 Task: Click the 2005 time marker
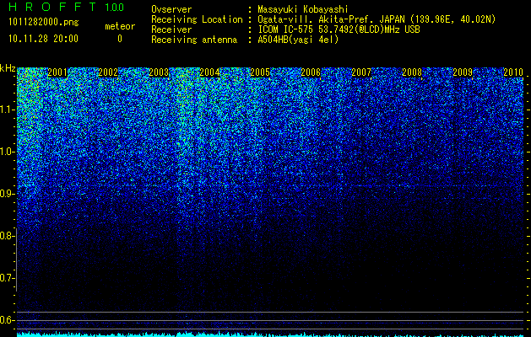click(260, 72)
